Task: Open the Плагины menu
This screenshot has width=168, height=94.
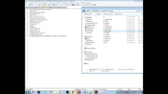Action: tap(83, 3)
